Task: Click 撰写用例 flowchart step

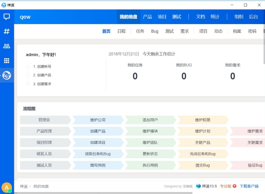Action: point(98,165)
